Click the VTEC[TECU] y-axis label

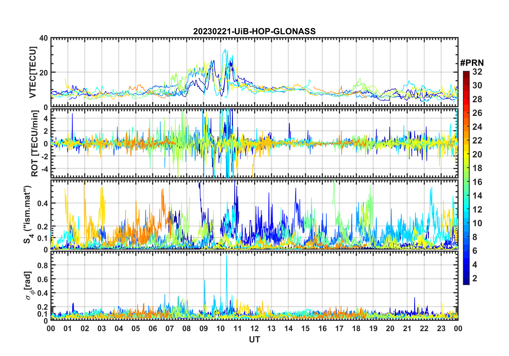click(x=33, y=72)
